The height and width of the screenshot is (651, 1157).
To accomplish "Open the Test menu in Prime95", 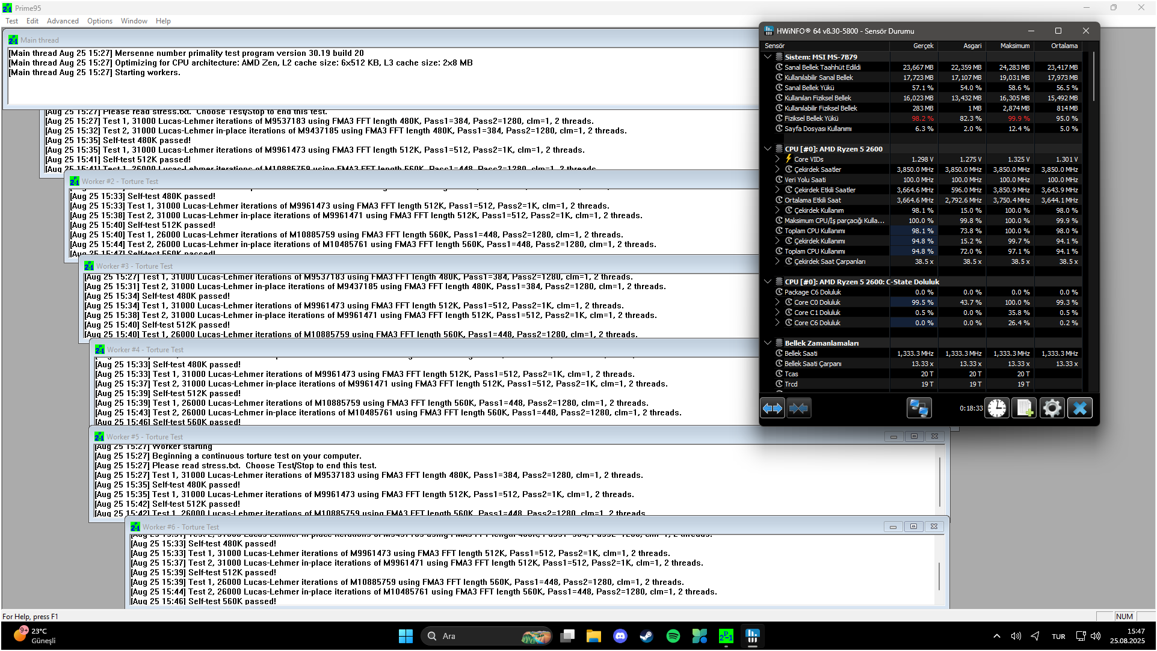I will [x=11, y=21].
